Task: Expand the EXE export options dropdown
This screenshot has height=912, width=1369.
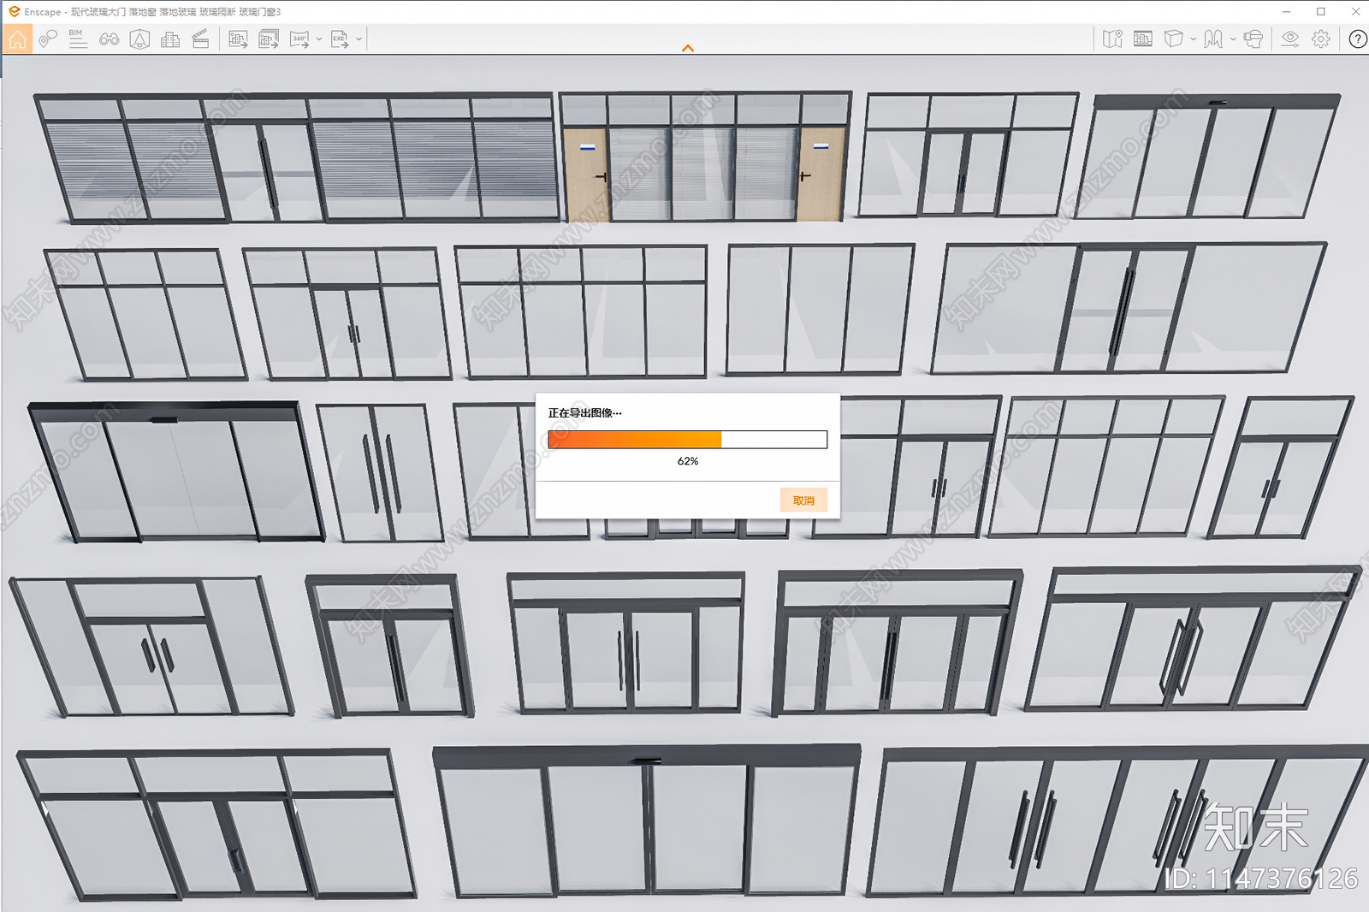Action: click(359, 39)
